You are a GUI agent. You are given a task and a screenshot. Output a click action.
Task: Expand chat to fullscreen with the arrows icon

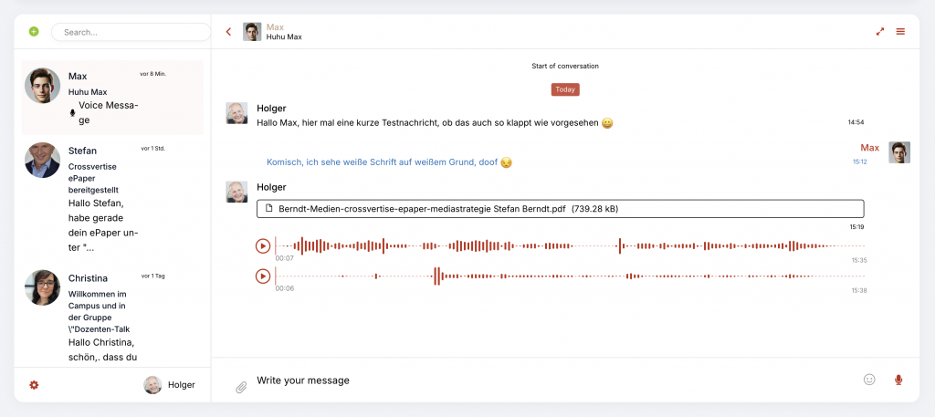[880, 32]
